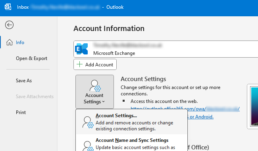Click the back arrow to leave Backstage view
The width and height of the screenshot is (258, 151).
click(x=9, y=25)
